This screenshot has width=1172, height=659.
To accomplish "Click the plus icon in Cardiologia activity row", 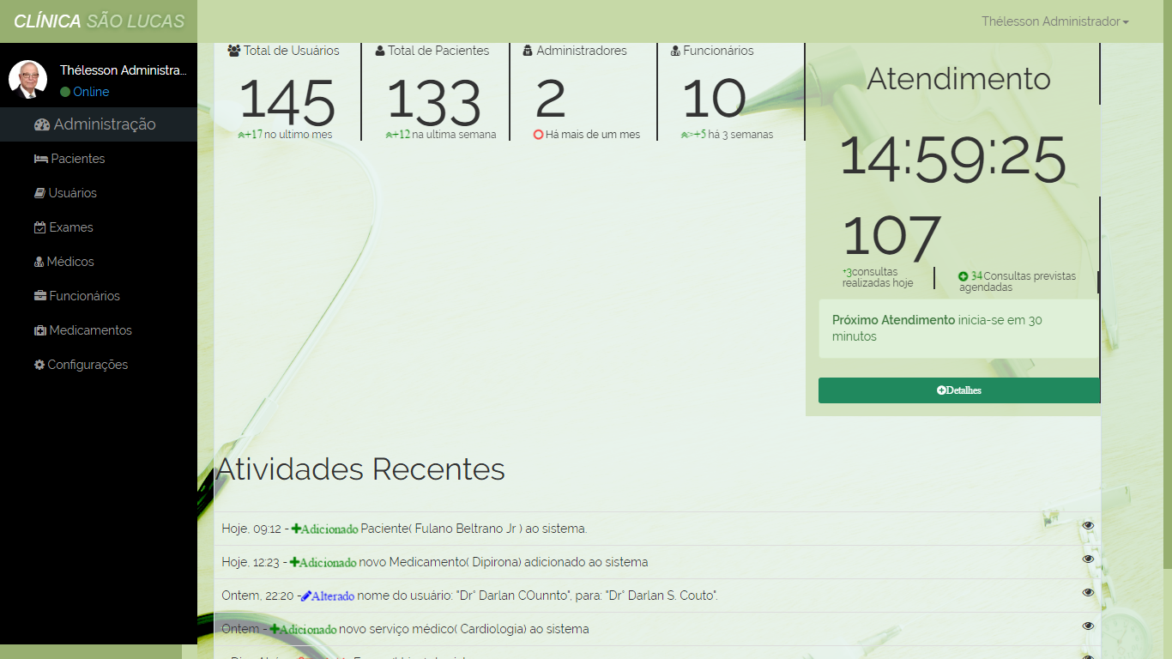I will click(x=275, y=629).
